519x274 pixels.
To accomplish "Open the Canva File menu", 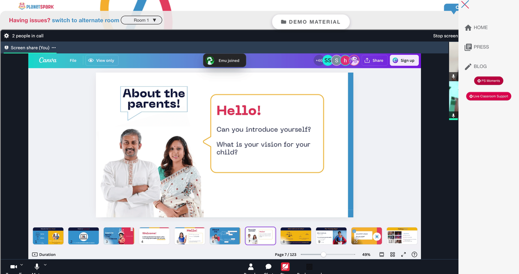I will (73, 61).
